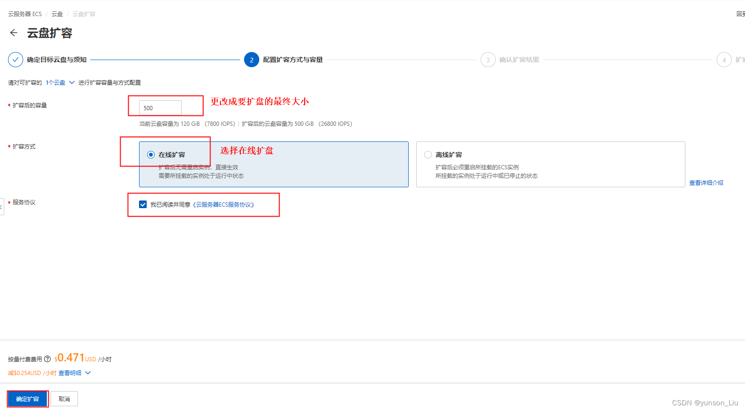
Task: Open 云盘 breadcrumb link
Action: 57,14
